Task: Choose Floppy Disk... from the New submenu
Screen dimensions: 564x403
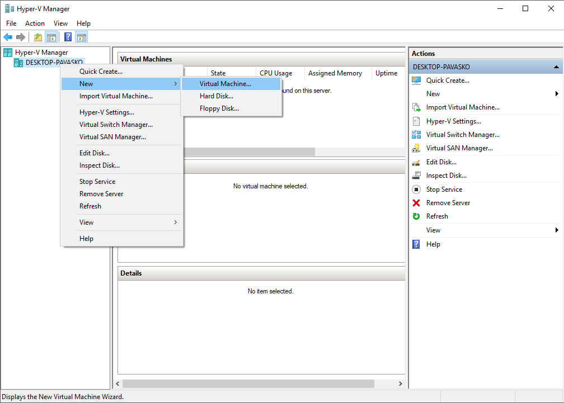Action: [x=231, y=108]
